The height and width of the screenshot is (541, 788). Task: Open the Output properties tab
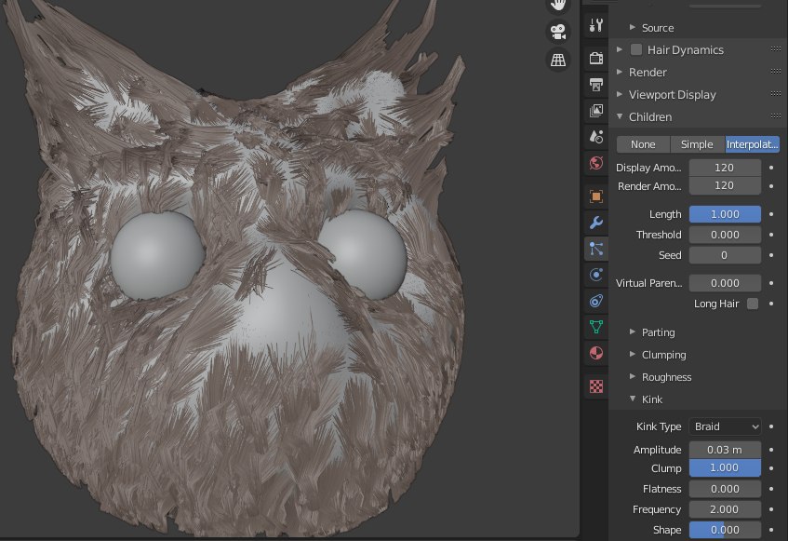point(596,85)
